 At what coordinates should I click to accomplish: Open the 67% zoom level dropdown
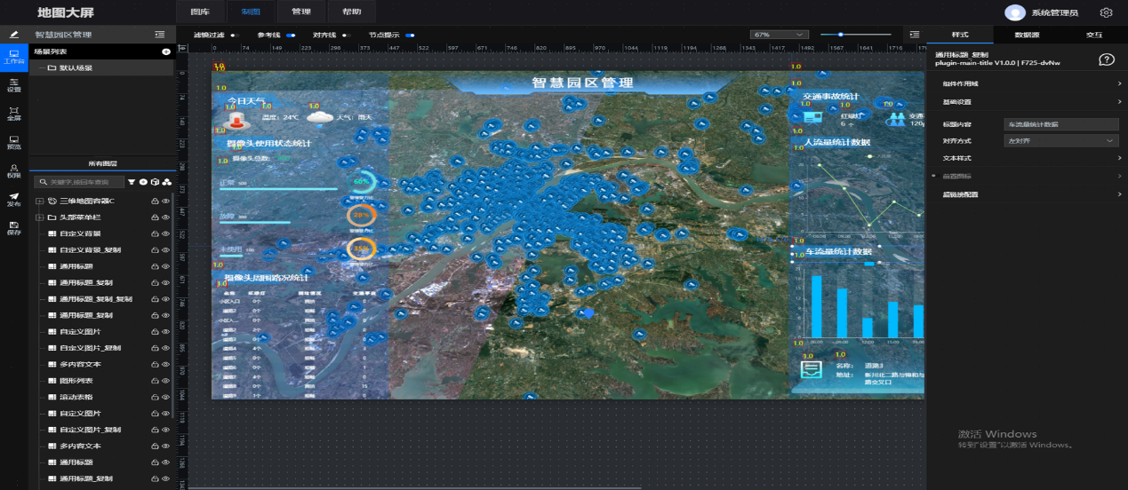pyautogui.click(x=779, y=35)
